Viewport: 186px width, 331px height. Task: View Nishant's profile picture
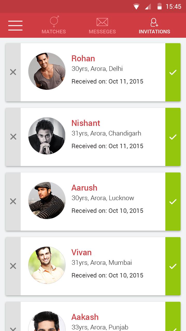47,136
